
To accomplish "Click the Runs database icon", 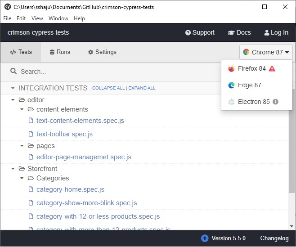I will pos(52,52).
